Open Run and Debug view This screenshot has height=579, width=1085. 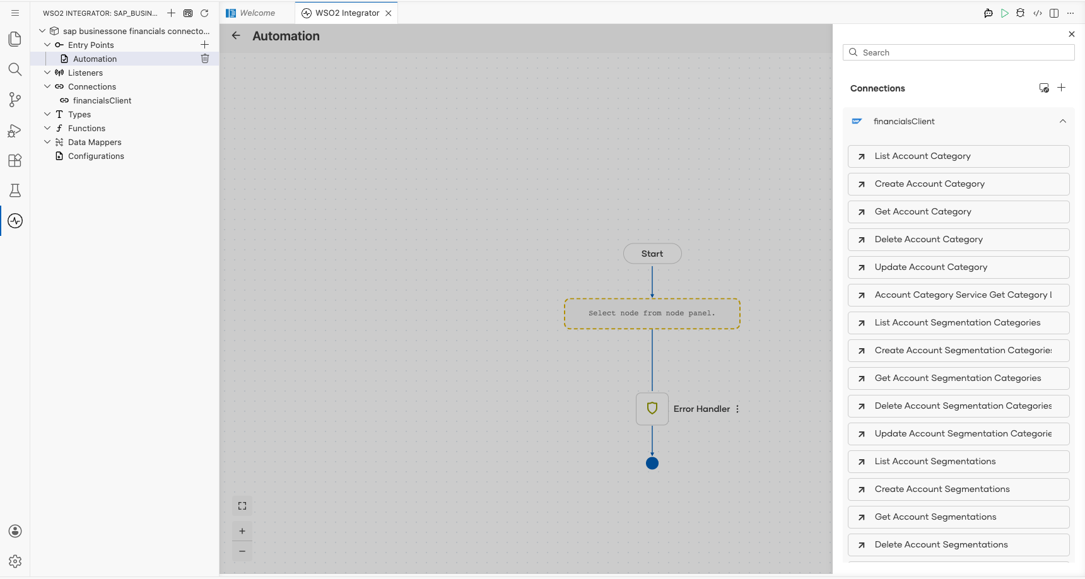pyautogui.click(x=15, y=131)
